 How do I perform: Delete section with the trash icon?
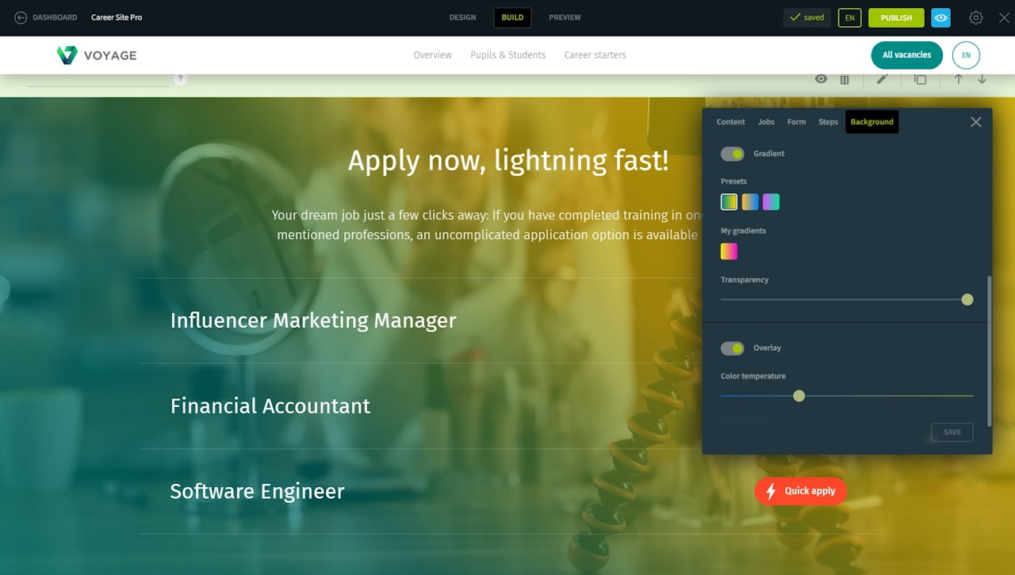(x=845, y=79)
